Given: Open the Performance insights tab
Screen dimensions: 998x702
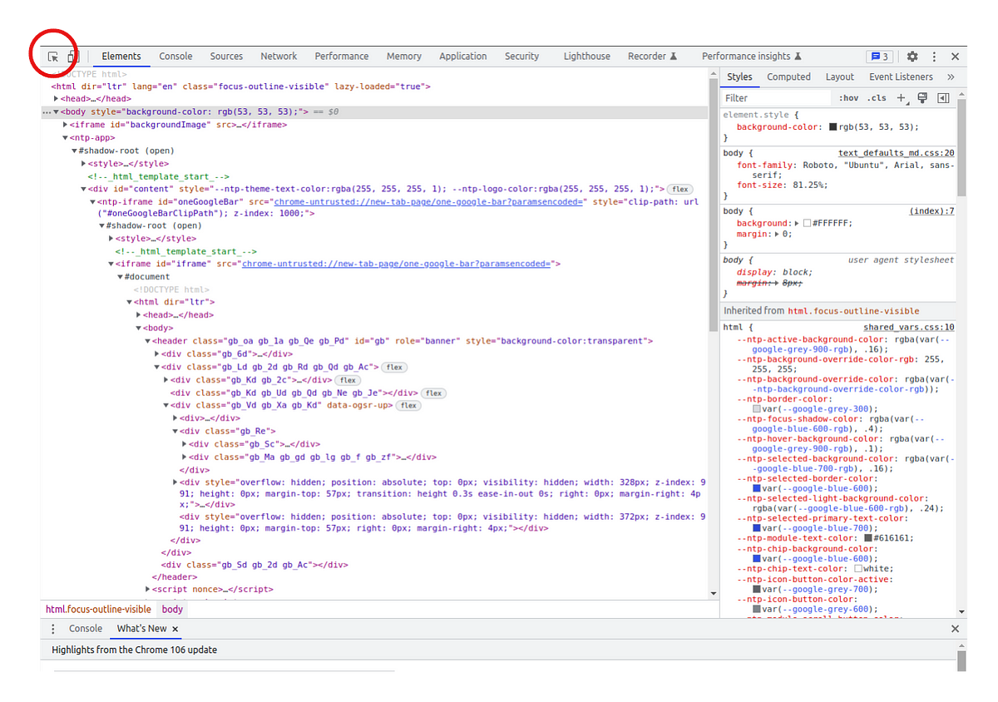Looking at the screenshot, I should pos(752,57).
